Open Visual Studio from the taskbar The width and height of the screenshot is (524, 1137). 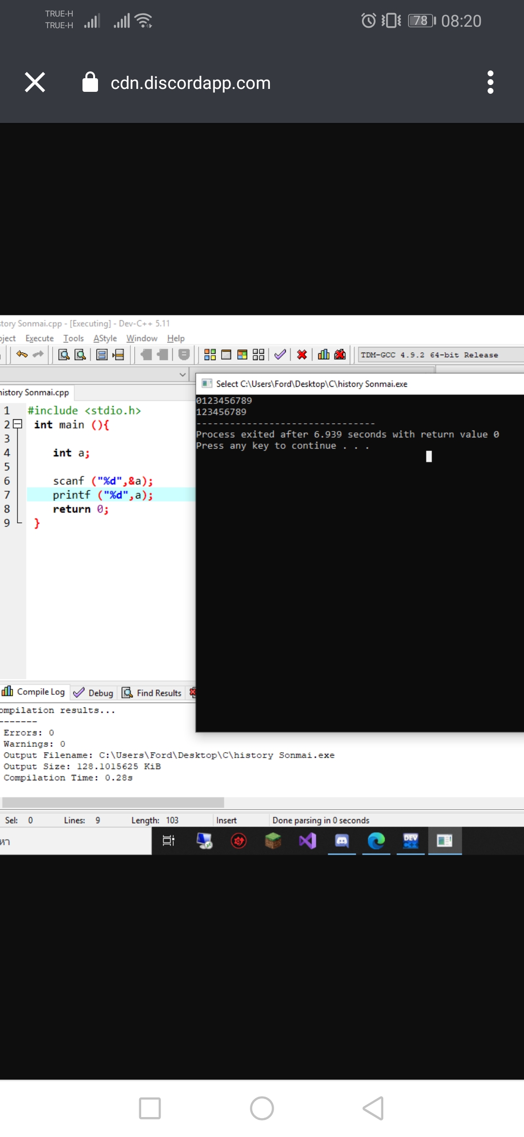(x=308, y=841)
